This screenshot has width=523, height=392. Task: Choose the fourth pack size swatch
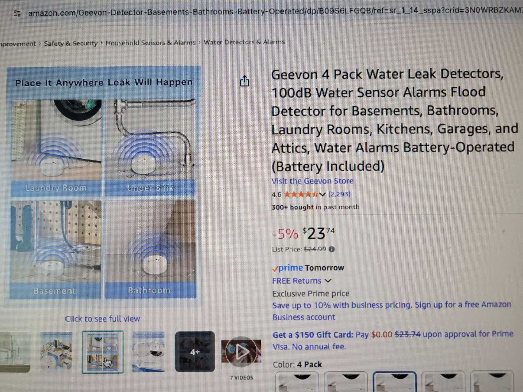click(x=443, y=382)
